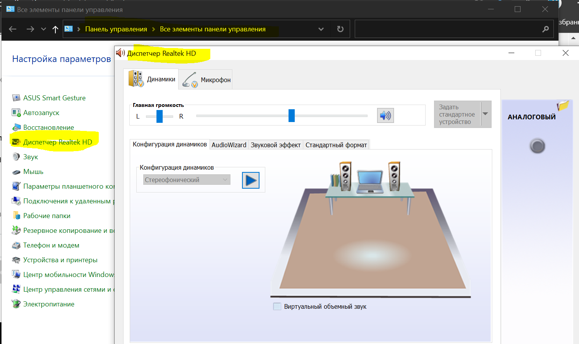Click the Мышь mouse icon
Image resolution: width=579 pixels, height=344 pixels.
16,172
